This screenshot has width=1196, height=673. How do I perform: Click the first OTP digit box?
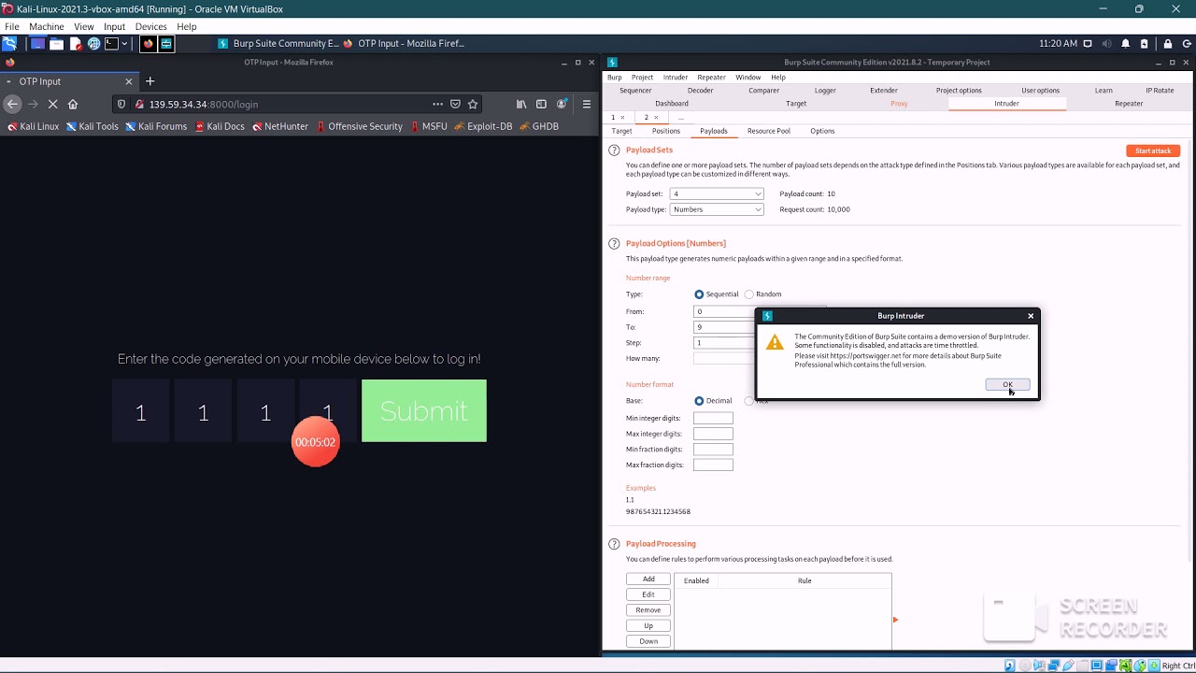coord(140,410)
